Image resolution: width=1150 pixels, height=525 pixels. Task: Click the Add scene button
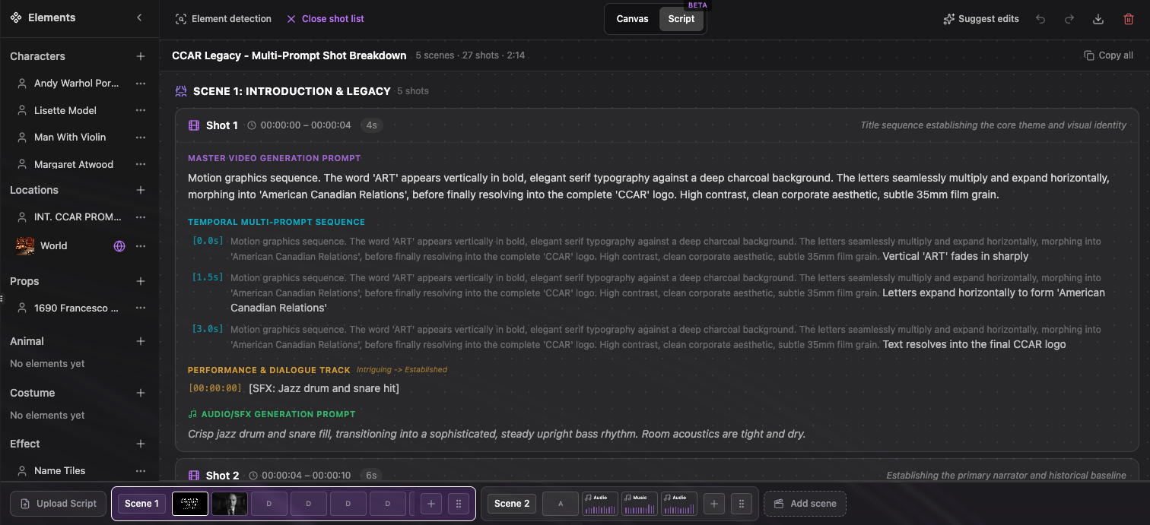[x=805, y=503]
